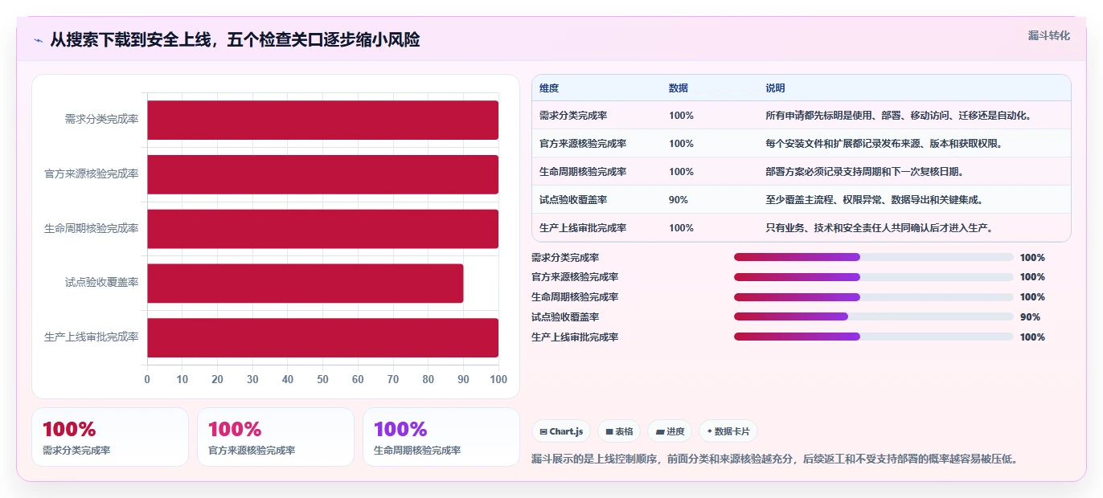Screen dimensions: 1103x498
Task: Click the 官方来源核验完成率 bar in the chart
Action: tap(322, 174)
